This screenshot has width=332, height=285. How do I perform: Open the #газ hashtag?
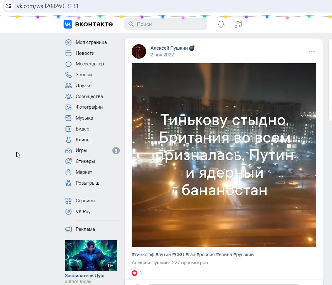(190, 255)
